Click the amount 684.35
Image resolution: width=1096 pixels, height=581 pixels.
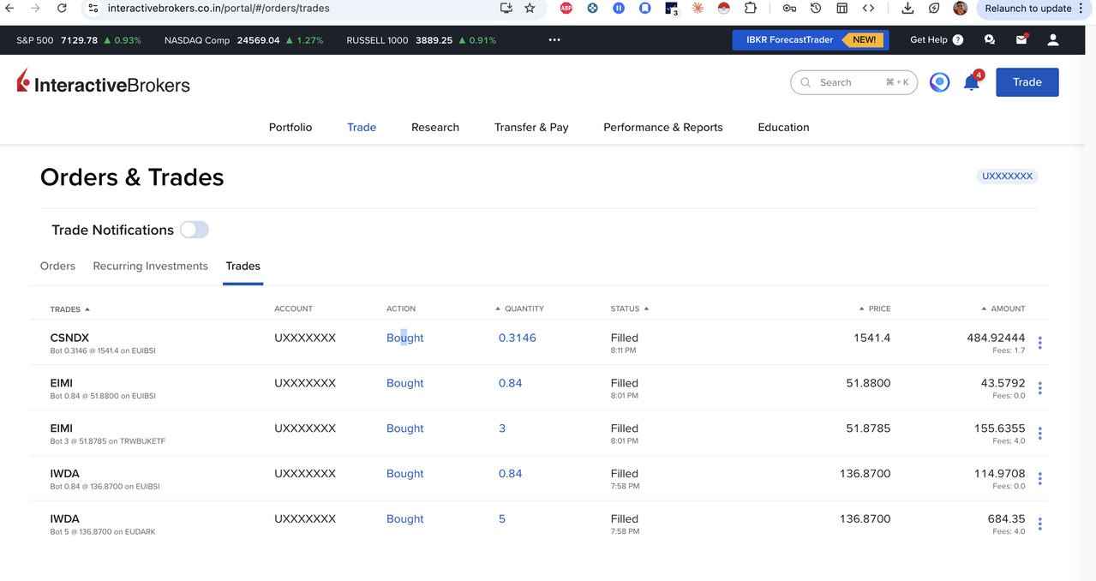1006,518
